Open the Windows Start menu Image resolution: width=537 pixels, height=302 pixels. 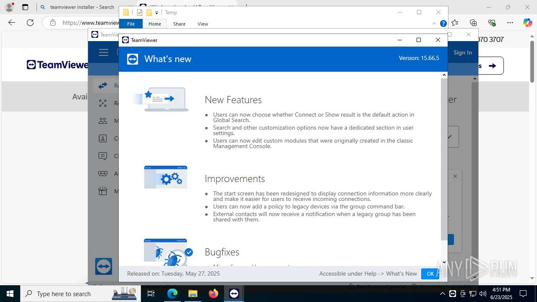(10, 294)
